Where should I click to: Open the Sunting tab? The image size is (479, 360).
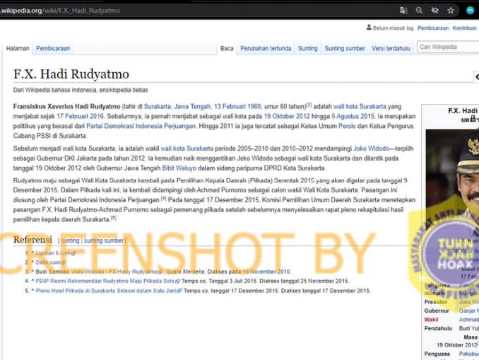pos(308,48)
